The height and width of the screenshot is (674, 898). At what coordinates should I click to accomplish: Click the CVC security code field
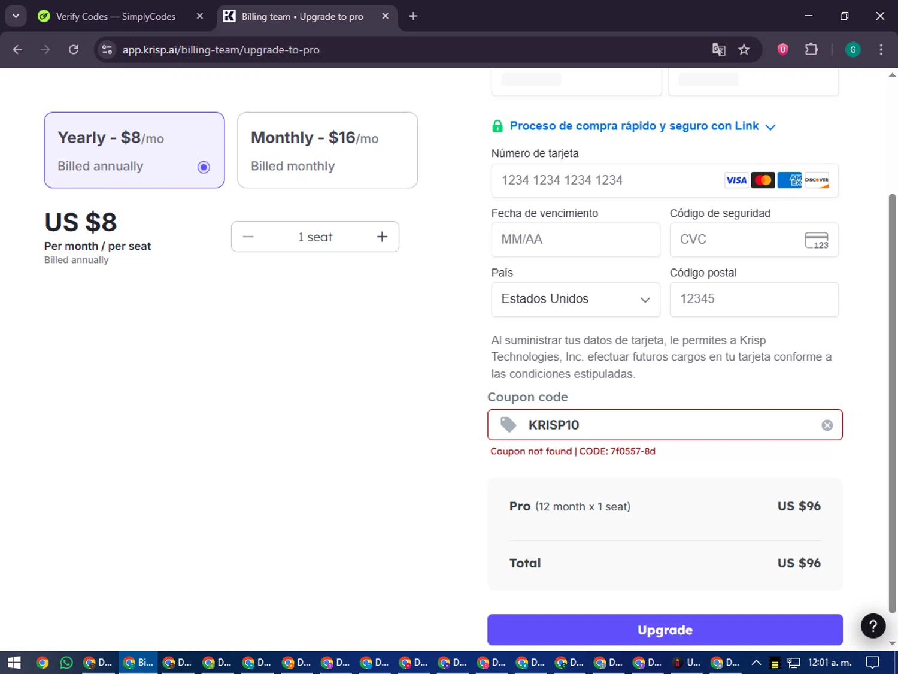pos(754,240)
